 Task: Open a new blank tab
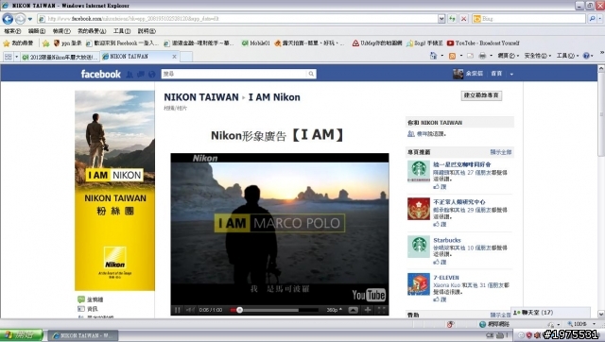coord(186,57)
